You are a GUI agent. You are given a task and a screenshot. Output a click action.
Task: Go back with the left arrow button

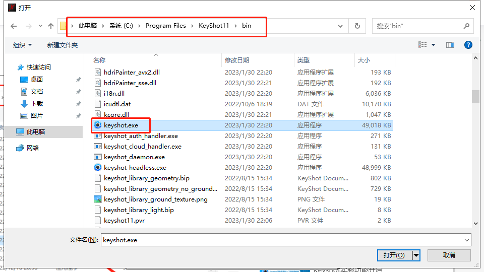click(x=14, y=26)
